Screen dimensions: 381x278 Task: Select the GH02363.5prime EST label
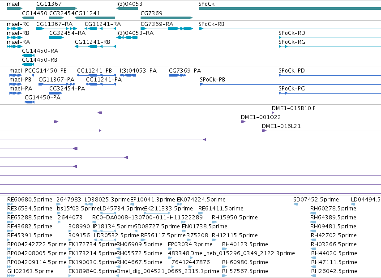pos(30,271)
